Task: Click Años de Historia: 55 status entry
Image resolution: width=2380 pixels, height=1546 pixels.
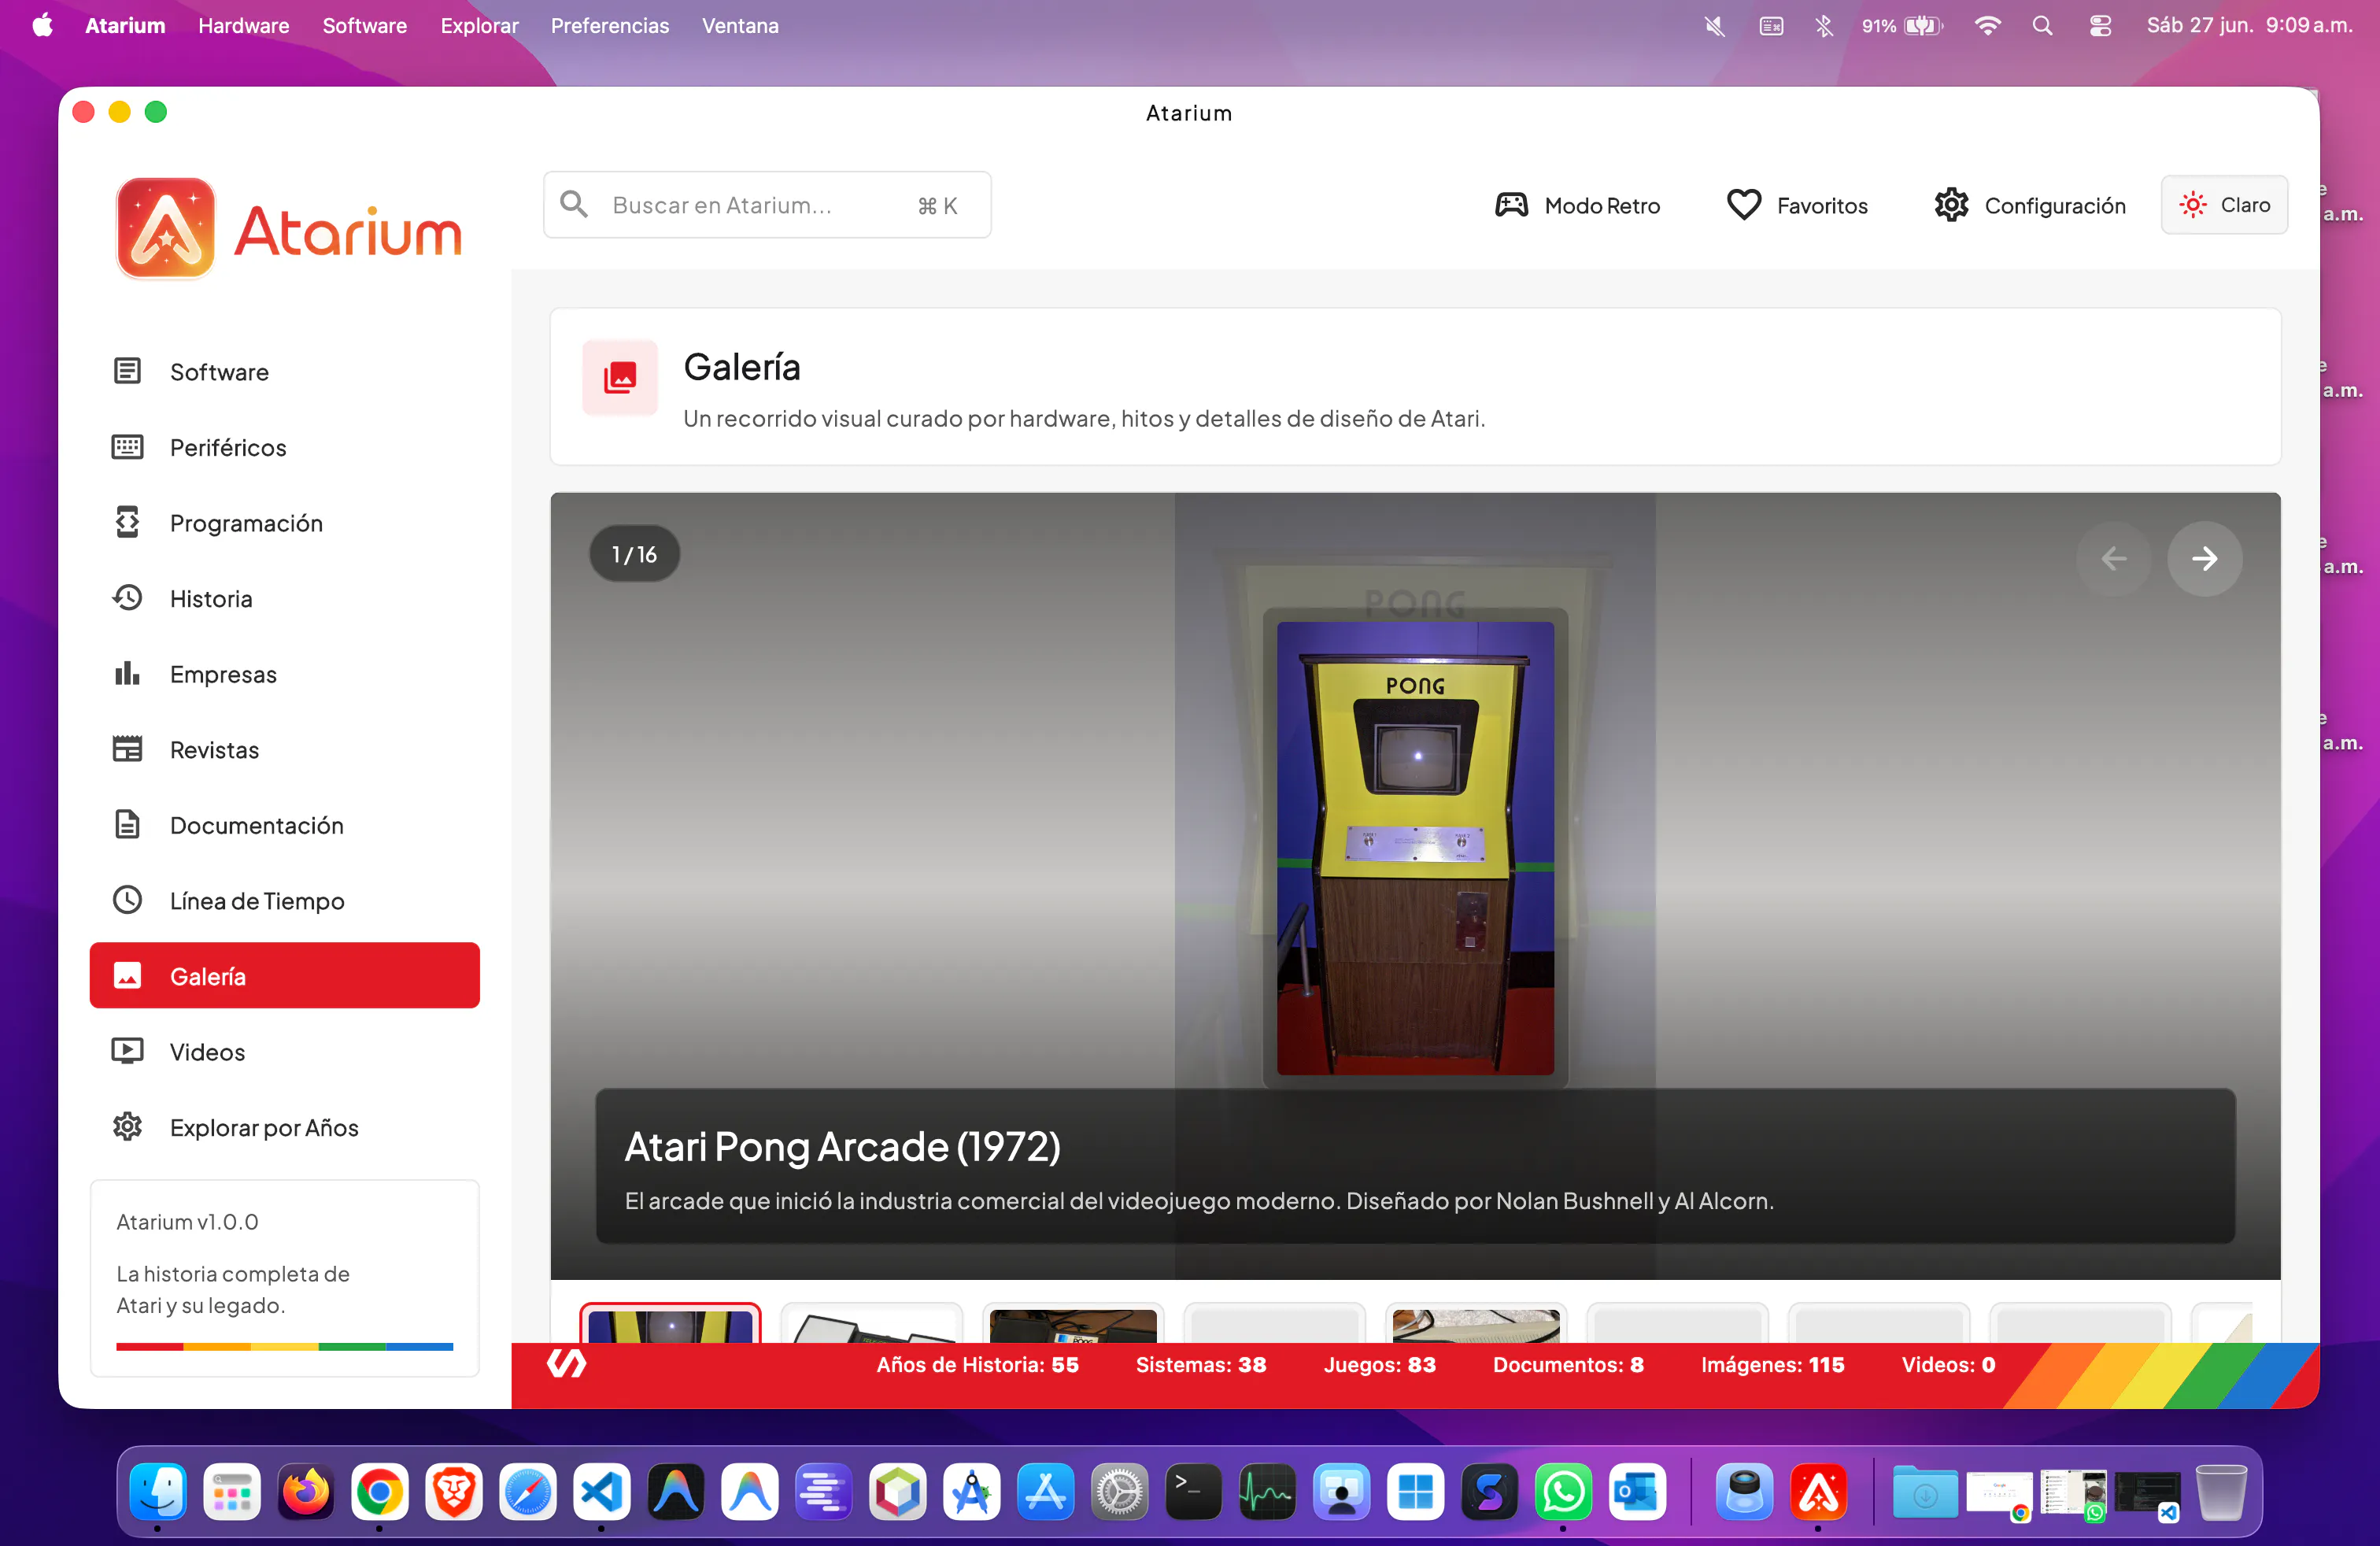Action: (977, 1364)
